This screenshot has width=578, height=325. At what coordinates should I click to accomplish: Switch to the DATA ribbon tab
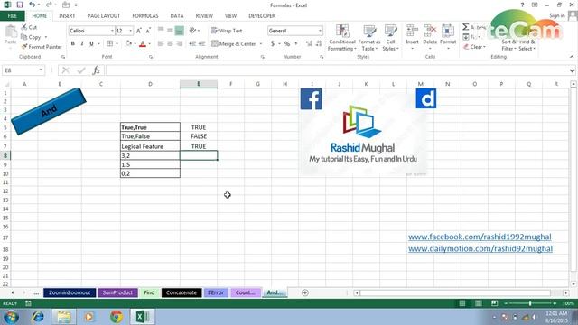(177, 16)
